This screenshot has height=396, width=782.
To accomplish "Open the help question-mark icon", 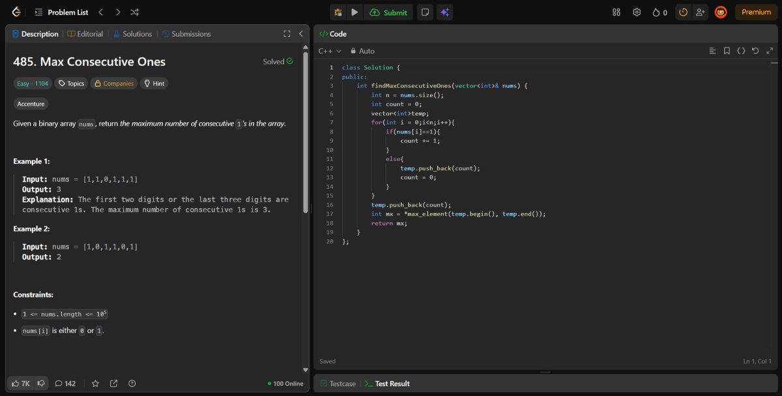I will tap(132, 384).
